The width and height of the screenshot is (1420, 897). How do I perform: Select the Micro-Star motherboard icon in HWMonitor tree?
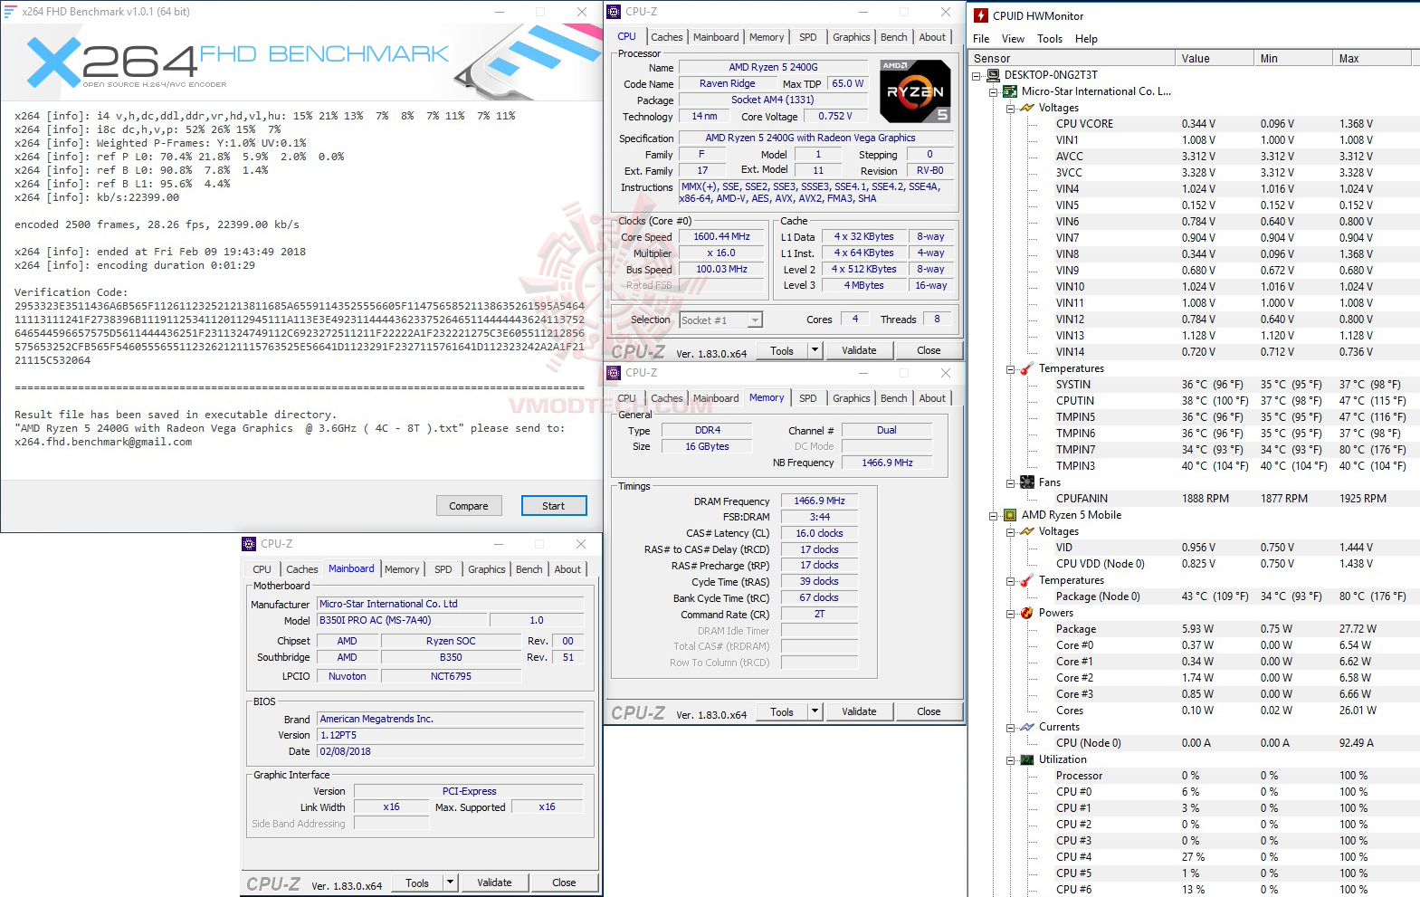tap(1010, 91)
